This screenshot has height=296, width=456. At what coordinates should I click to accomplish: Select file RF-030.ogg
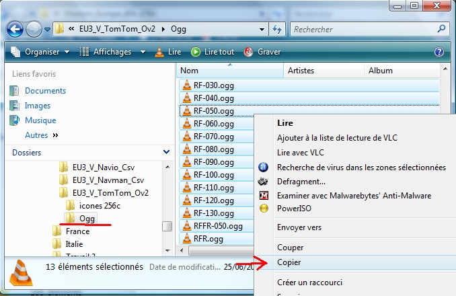tap(213, 85)
